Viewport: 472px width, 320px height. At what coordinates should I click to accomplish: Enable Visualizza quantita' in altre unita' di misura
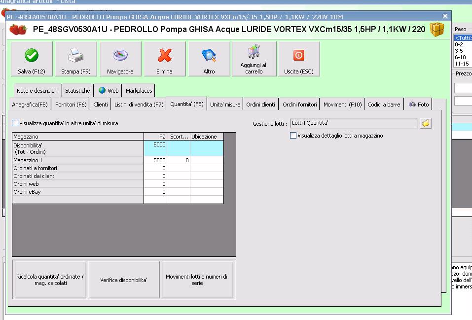(x=15, y=123)
